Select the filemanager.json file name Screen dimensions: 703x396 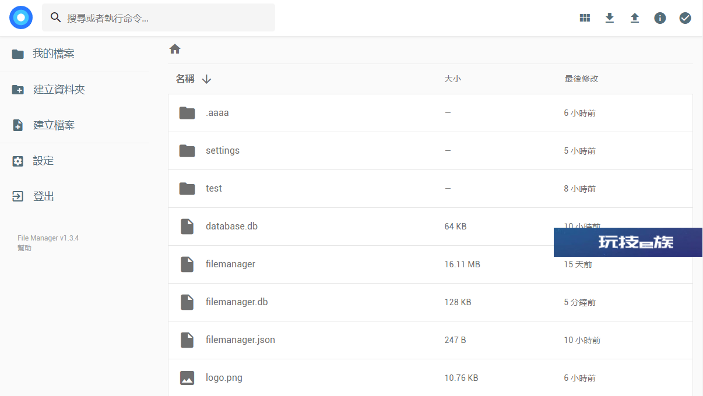pyautogui.click(x=240, y=340)
